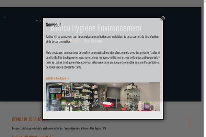
Task: Click the paragraph beginning 'Mais c'est aussi une boutique'
Action: point(103,60)
